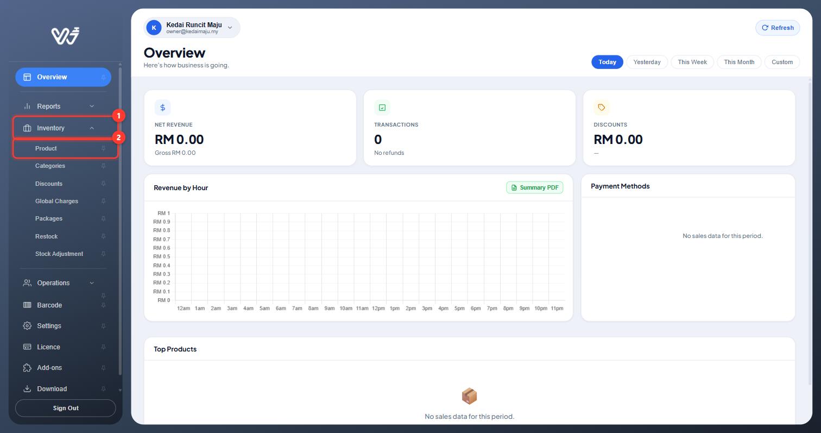Click the Refresh button
The image size is (821, 433).
(x=778, y=28)
